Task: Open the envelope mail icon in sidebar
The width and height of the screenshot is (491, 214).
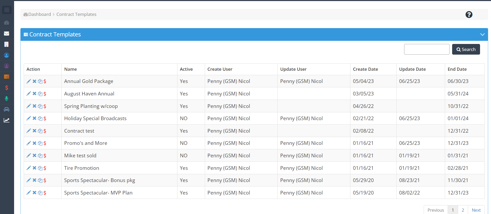Action: tap(7, 34)
